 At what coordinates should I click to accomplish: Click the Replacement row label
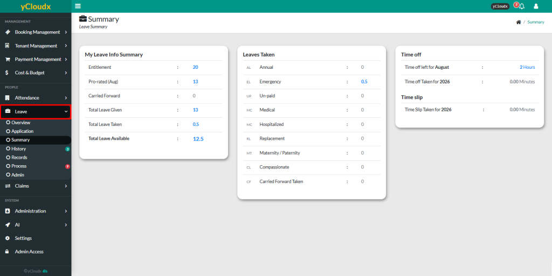[x=272, y=138]
